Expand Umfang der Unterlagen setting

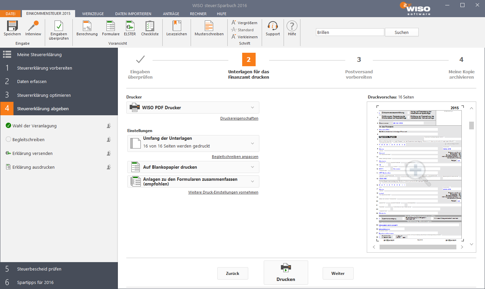193,143
